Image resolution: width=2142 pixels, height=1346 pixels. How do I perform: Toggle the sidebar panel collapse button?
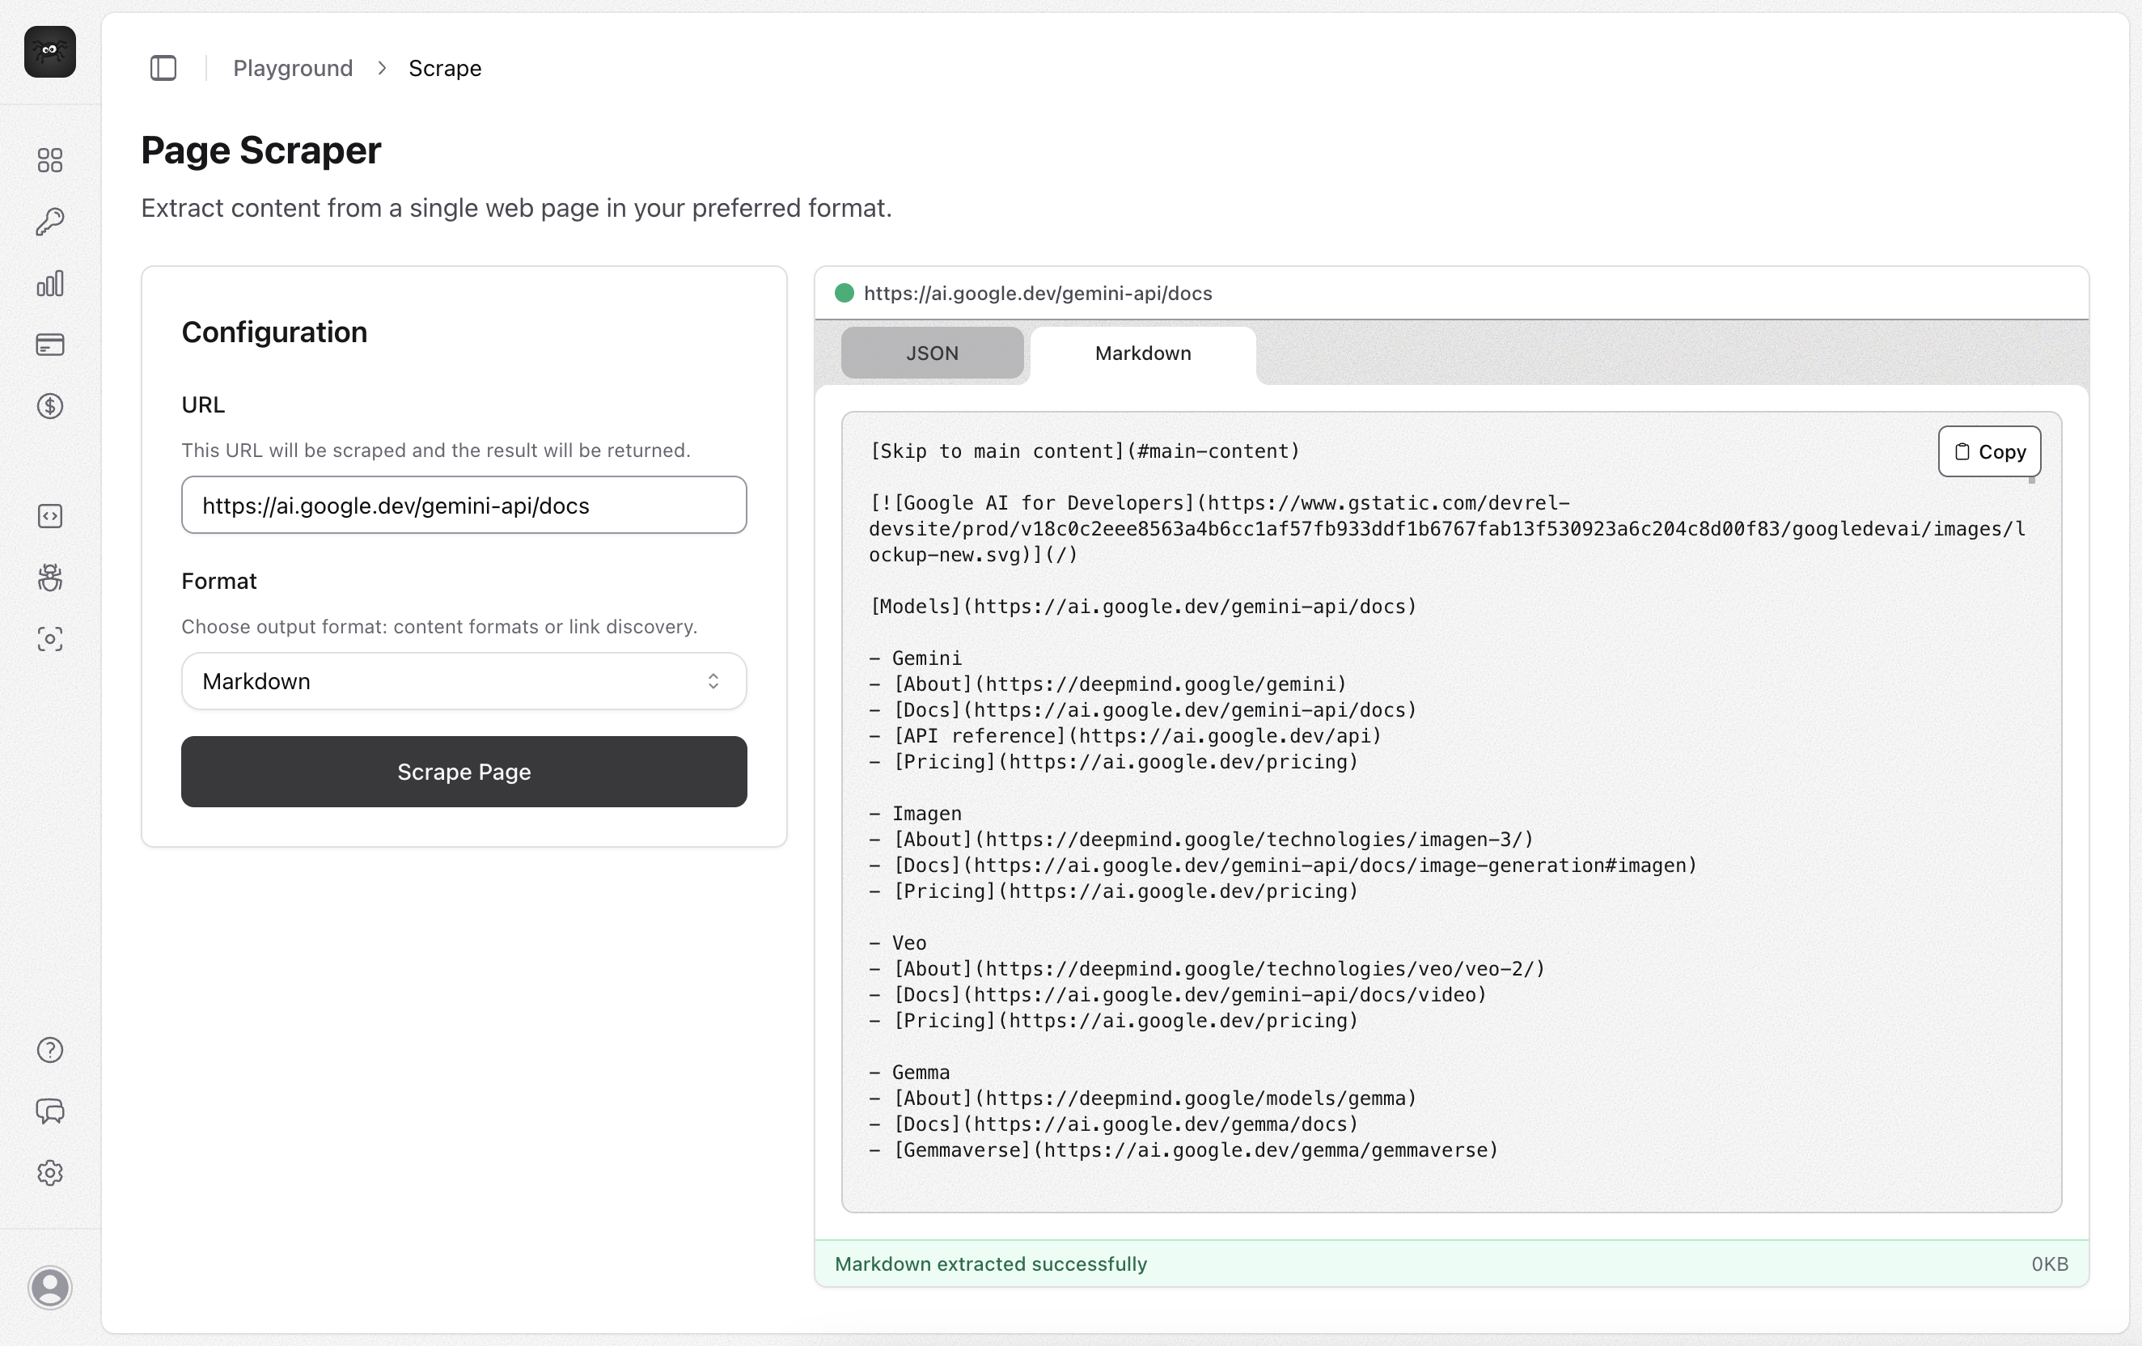163,68
